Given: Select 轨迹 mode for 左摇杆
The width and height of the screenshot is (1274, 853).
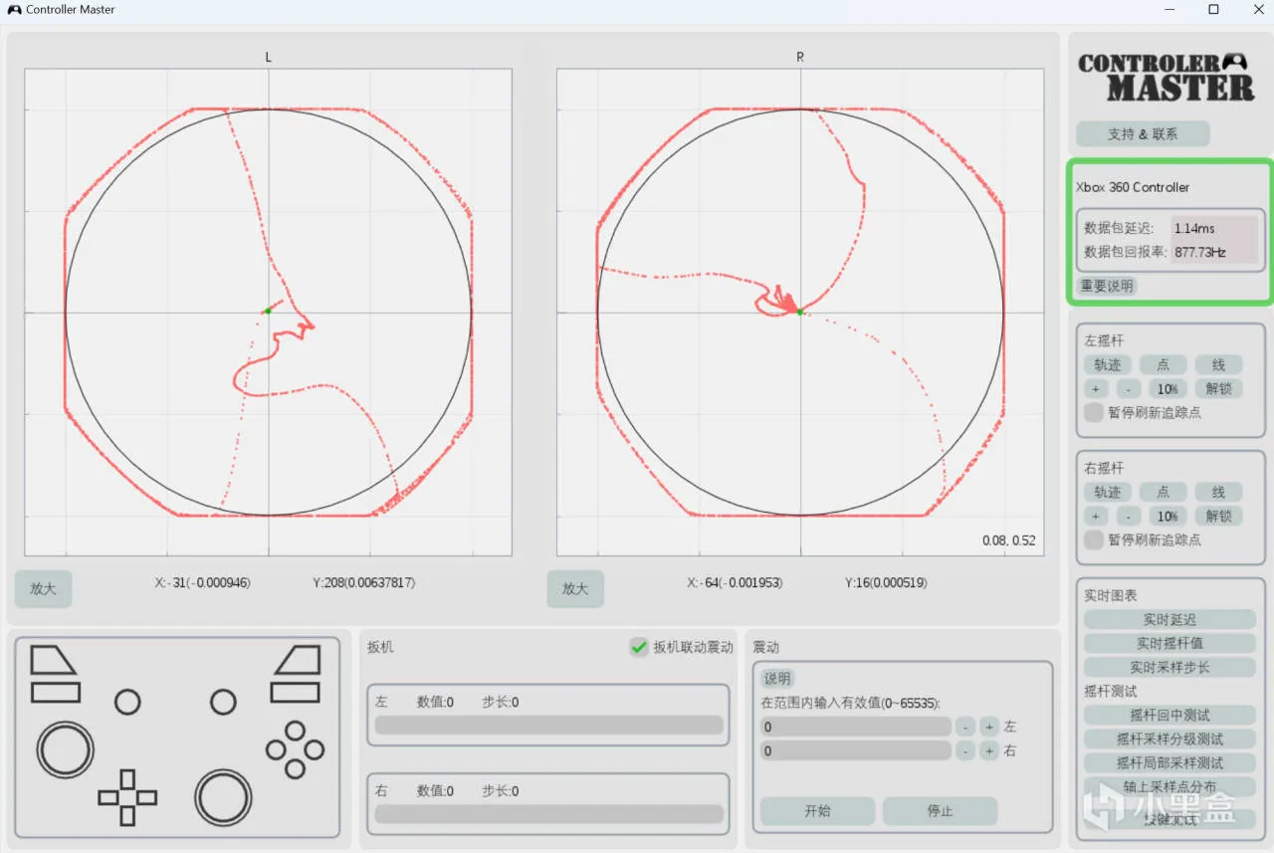Looking at the screenshot, I should (1108, 365).
